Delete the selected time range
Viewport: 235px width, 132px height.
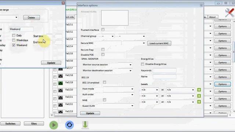click(x=31, y=18)
